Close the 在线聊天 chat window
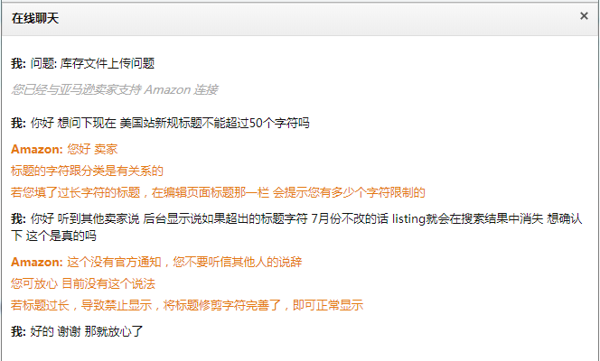Screen dimensions: 600x361 click(584, 16)
